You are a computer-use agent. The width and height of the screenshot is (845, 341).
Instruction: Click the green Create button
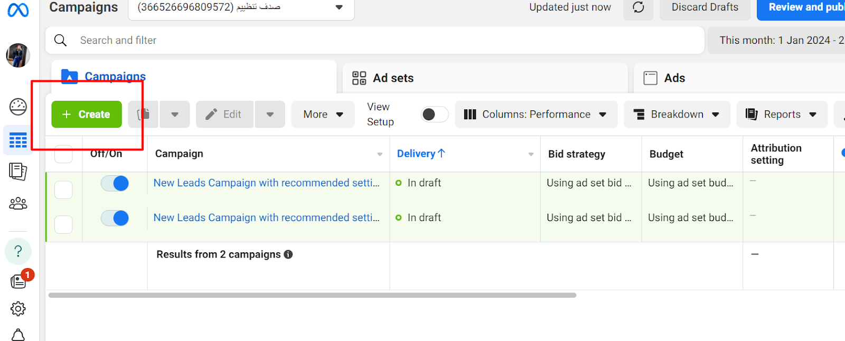coord(87,115)
